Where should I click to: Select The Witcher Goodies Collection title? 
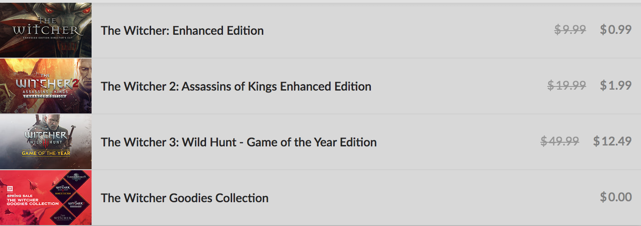[x=185, y=198]
